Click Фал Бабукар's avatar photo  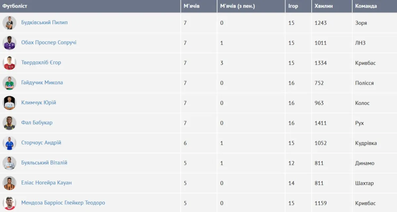click(x=9, y=123)
